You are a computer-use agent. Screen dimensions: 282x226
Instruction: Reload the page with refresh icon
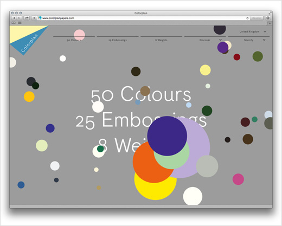(x=247, y=18)
